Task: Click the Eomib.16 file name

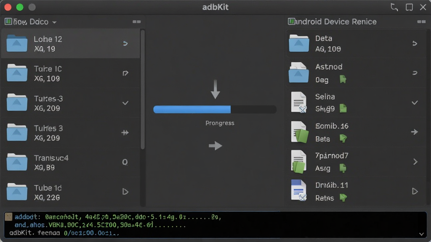Action: 332,126
